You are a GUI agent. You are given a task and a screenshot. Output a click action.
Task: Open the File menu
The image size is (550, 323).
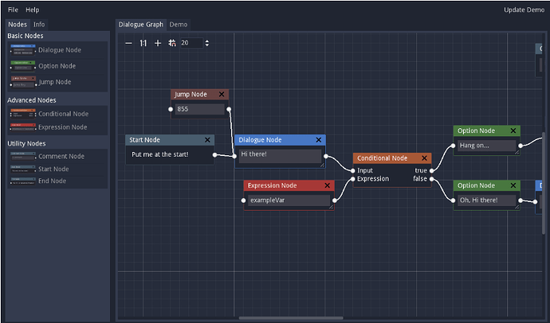tap(13, 10)
